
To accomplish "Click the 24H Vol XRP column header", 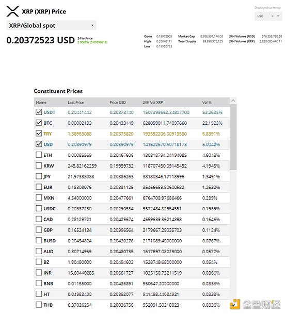I will (153, 102).
